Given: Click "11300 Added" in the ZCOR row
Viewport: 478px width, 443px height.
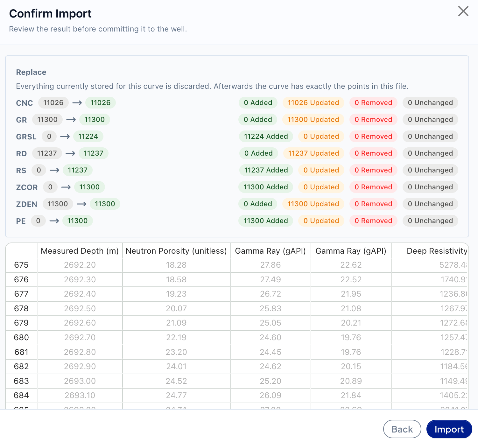Looking at the screenshot, I should [266, 187].
